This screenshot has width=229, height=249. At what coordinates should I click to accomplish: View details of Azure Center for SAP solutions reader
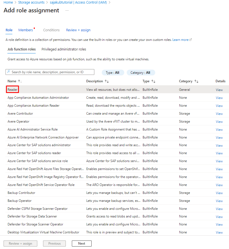(x=219, y=153)
